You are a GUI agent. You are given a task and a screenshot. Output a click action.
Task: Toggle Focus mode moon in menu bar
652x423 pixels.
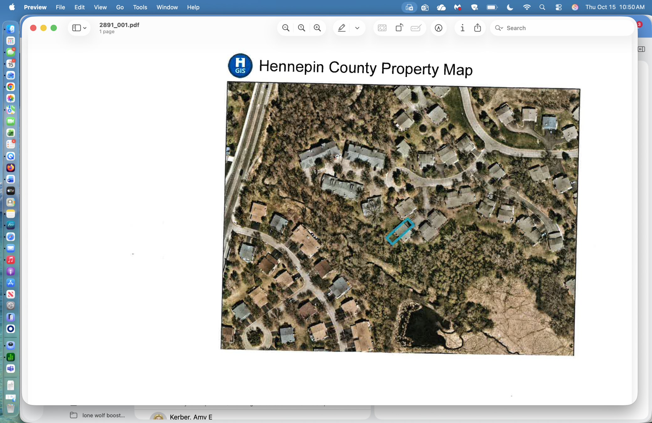click(x=510, y=7)
